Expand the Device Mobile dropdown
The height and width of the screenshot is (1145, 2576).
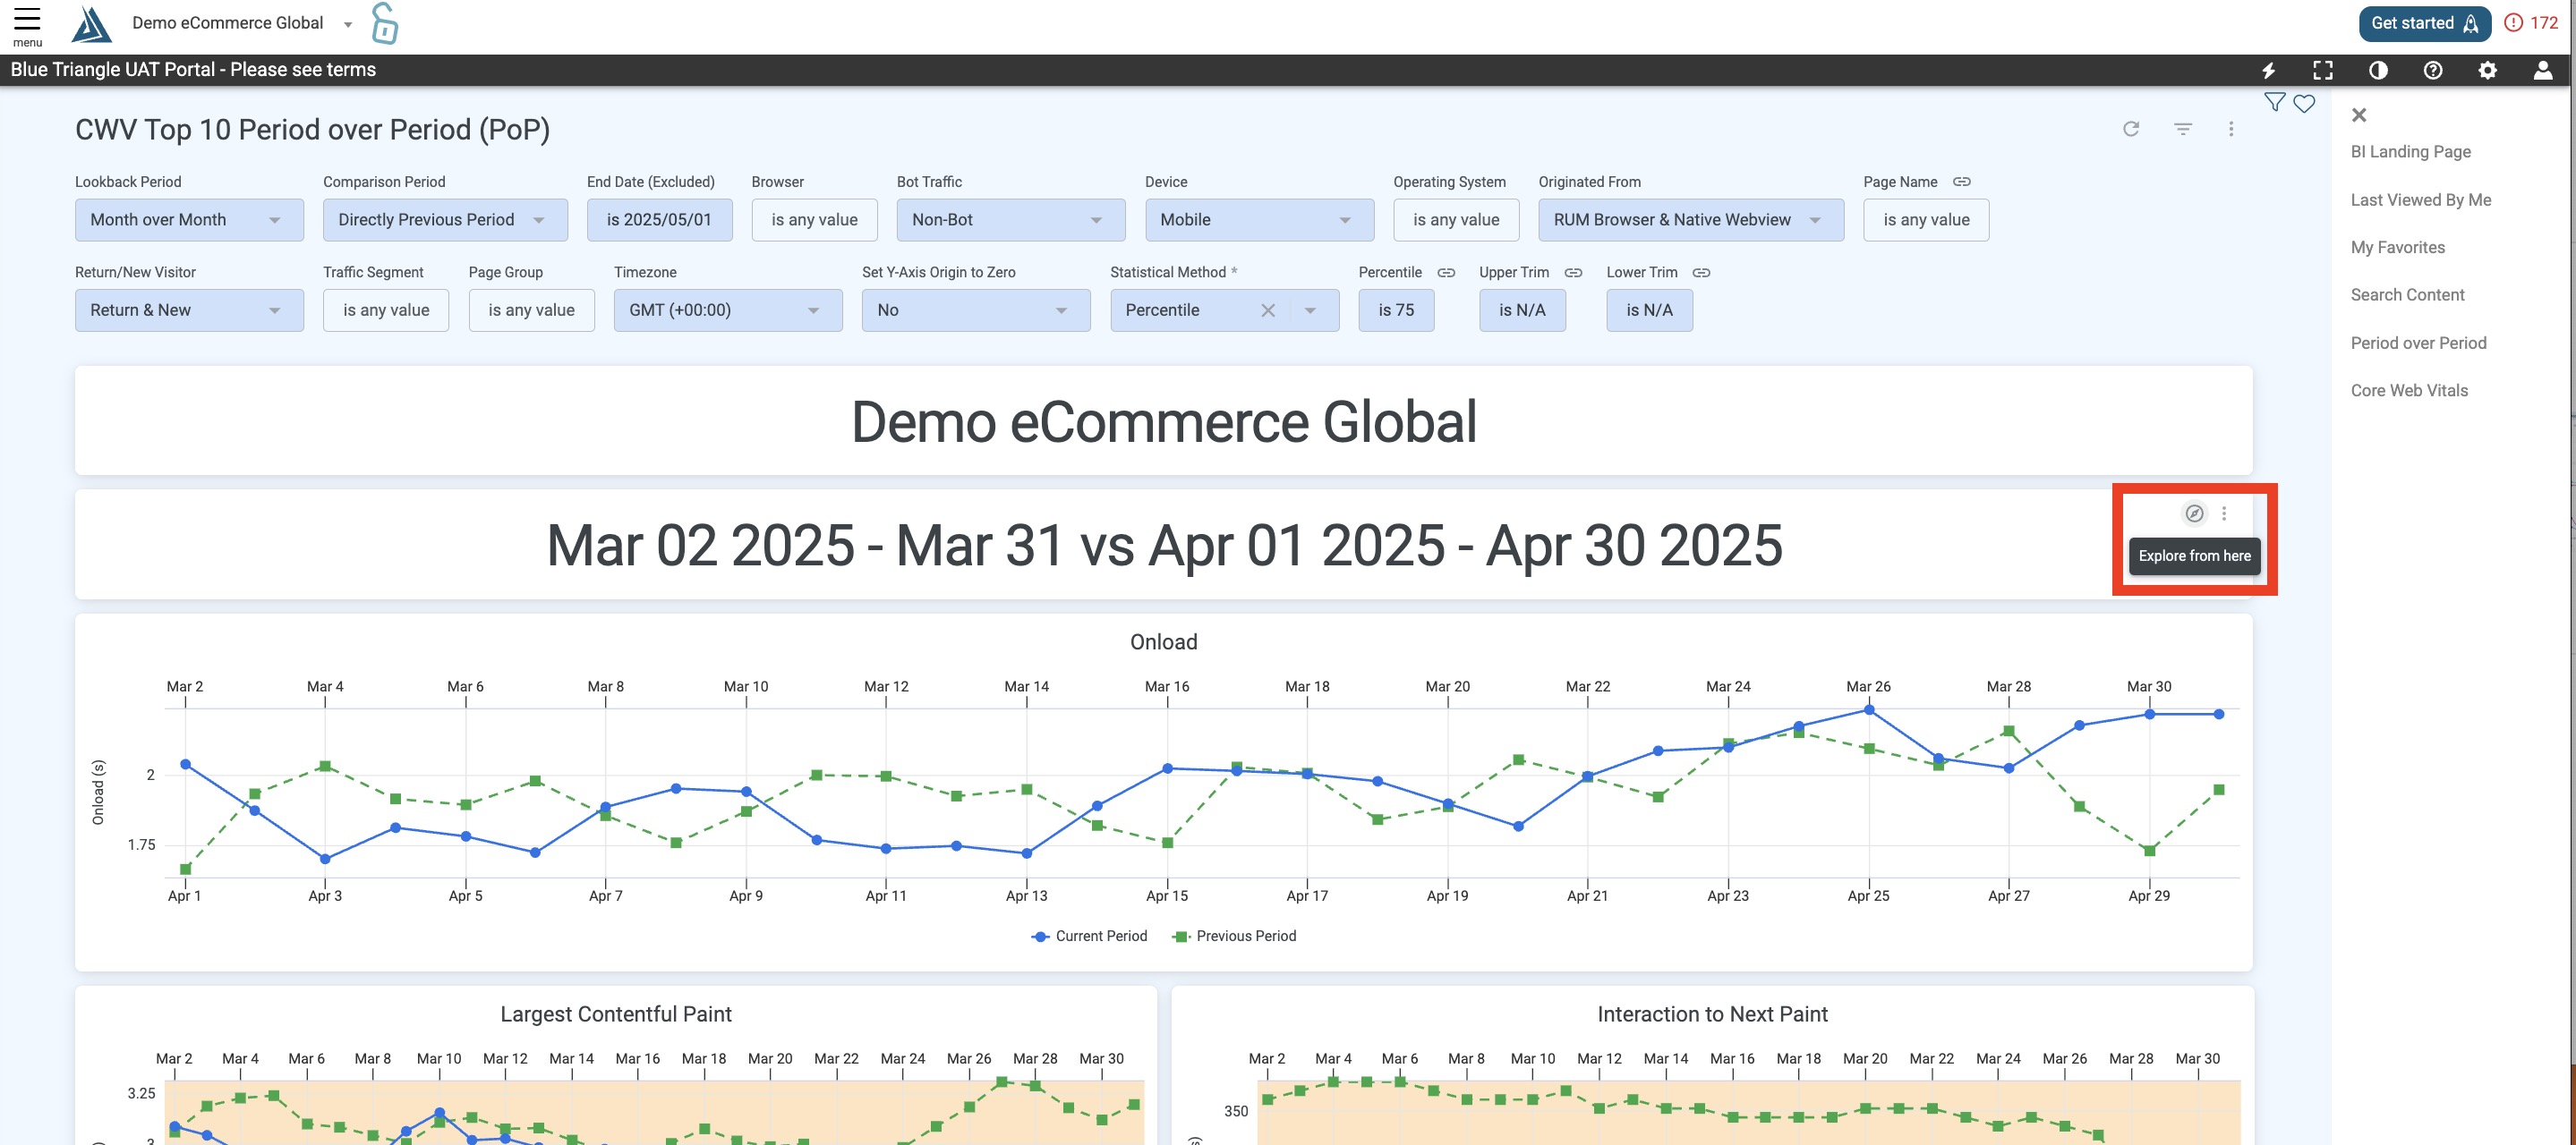(x=1259, y=220)
